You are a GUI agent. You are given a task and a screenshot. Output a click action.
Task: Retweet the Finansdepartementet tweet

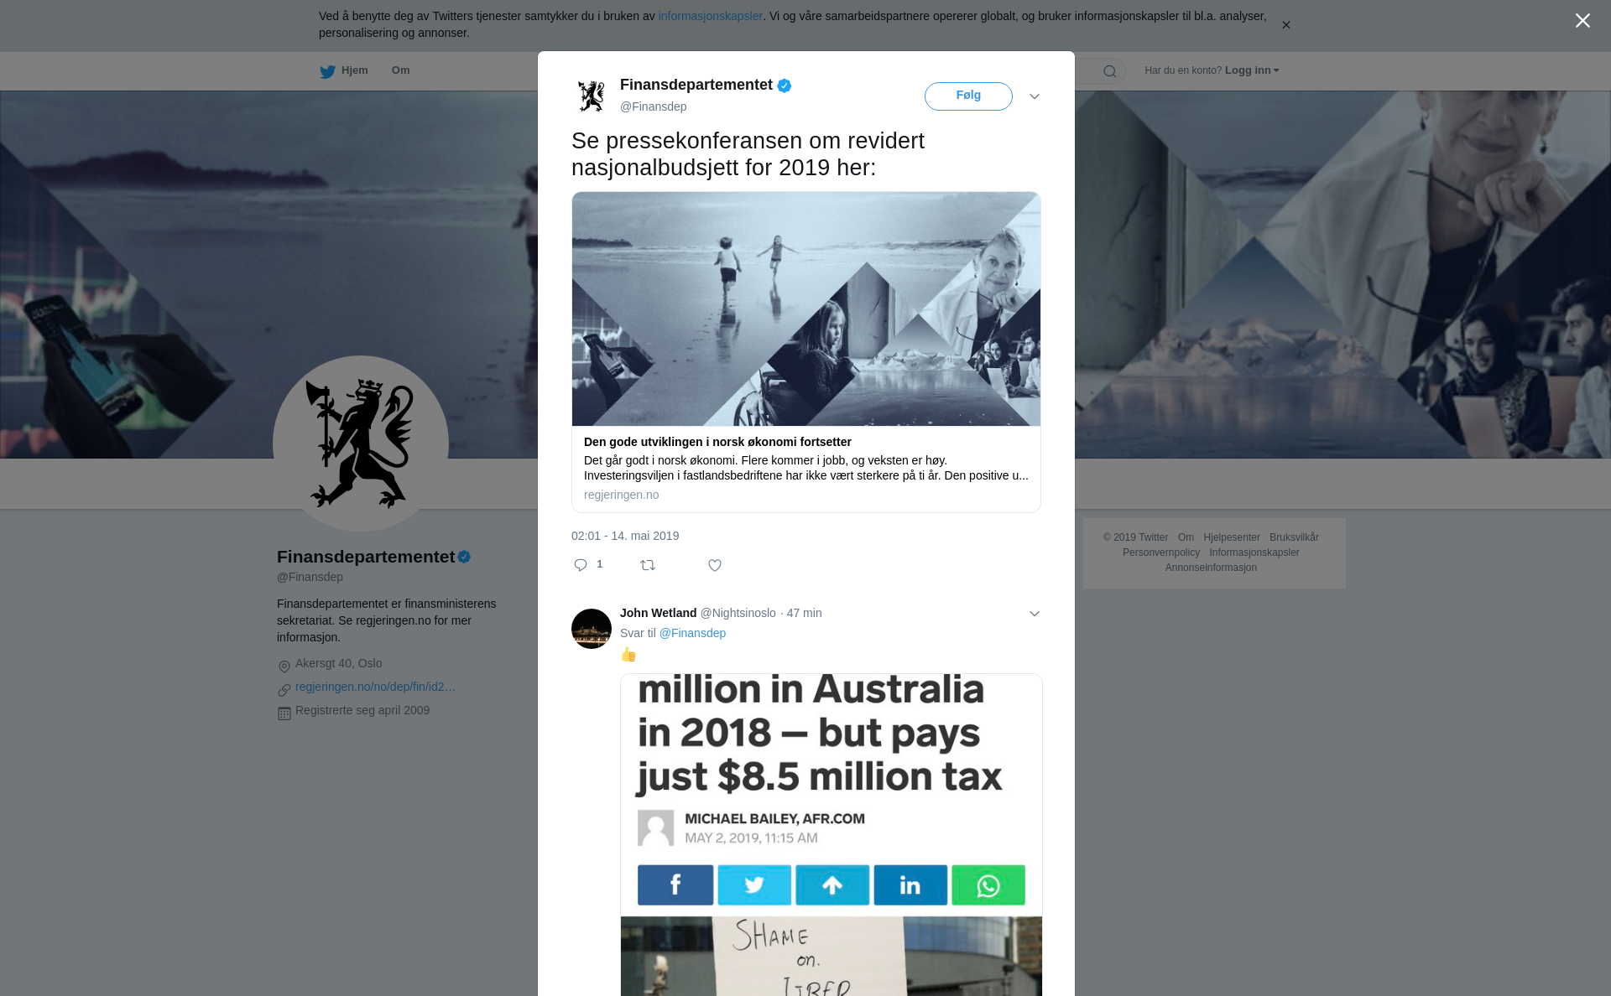pyautogui.click(x=648, y=565)
